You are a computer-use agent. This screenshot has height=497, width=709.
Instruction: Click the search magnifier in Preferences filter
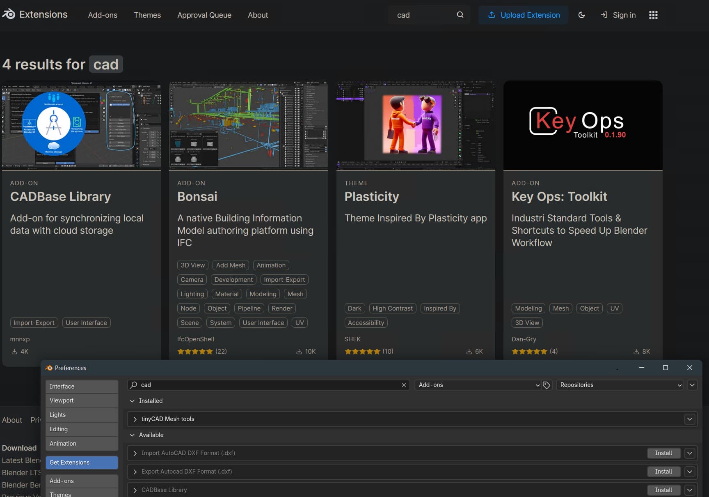point(134,385)
